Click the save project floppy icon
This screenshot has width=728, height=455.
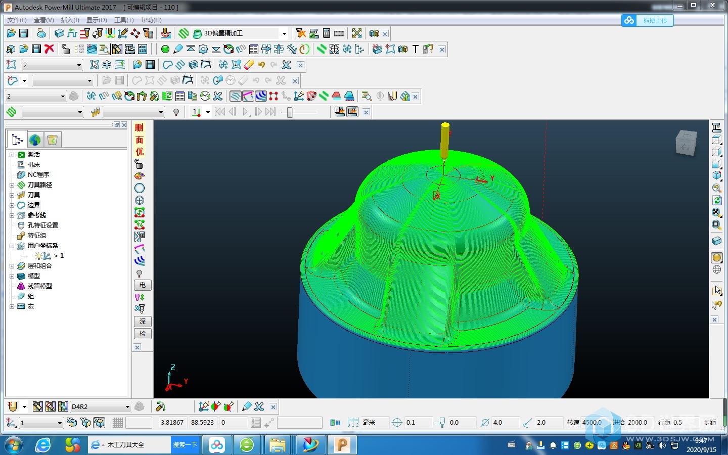coord(24,33)
